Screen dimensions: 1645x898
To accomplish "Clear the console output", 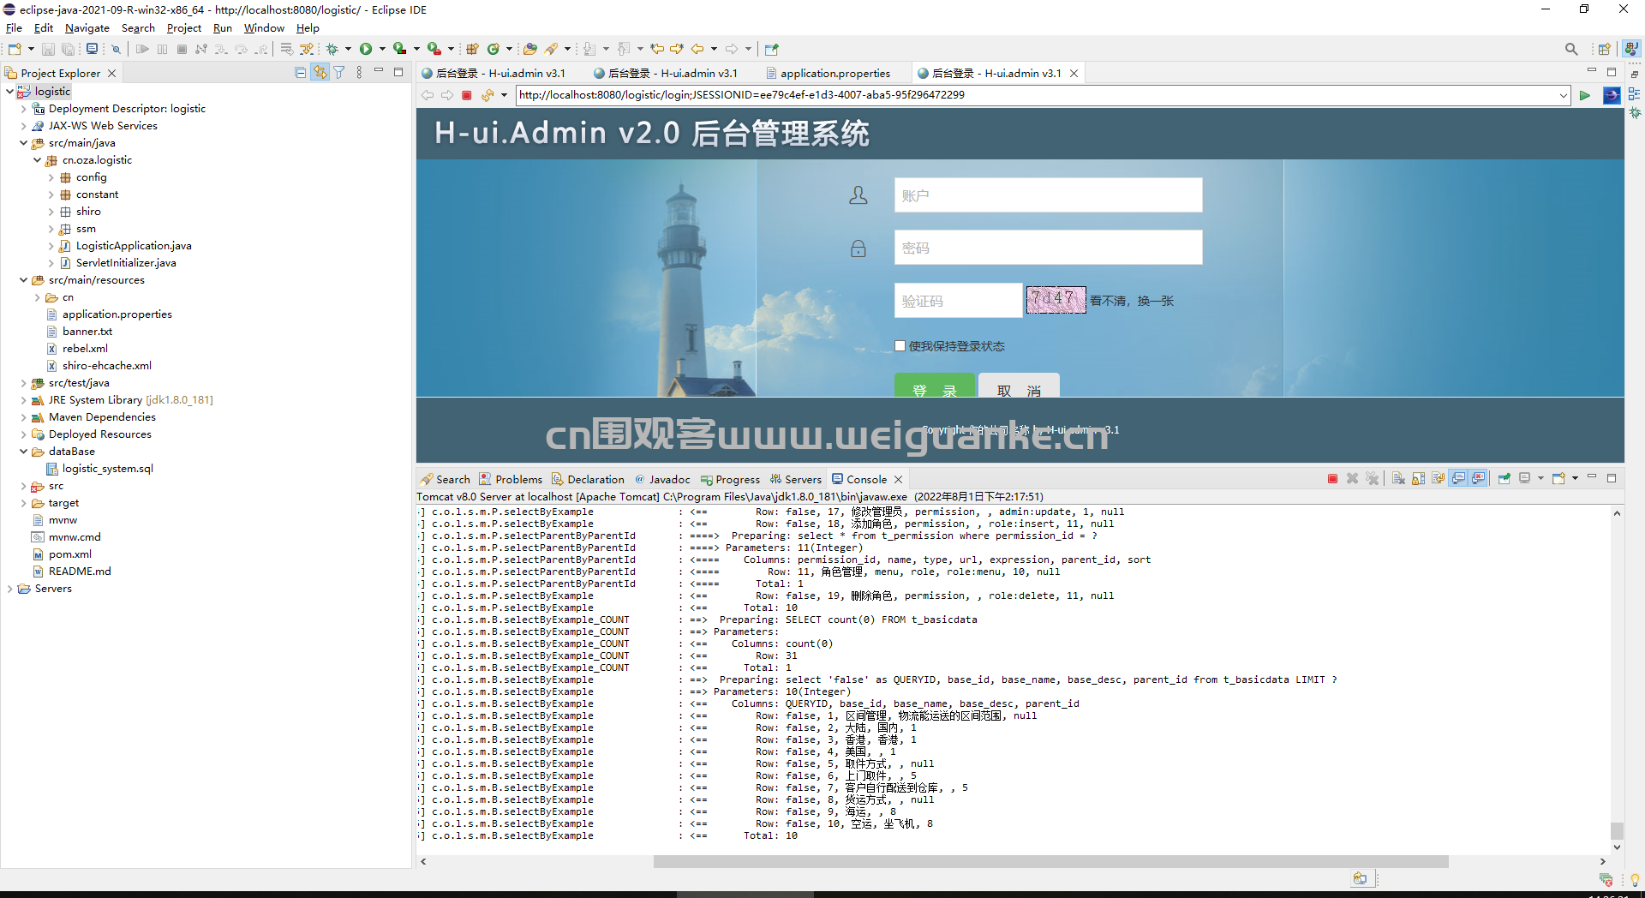I will 1398,478.
